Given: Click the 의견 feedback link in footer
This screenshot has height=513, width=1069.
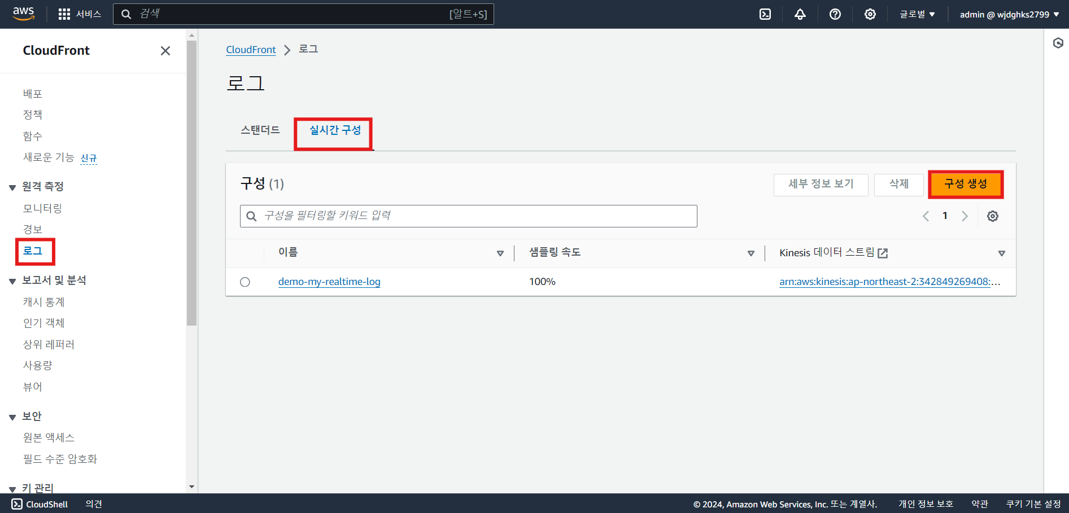Looking at the screenshot, I should (94, 504).
